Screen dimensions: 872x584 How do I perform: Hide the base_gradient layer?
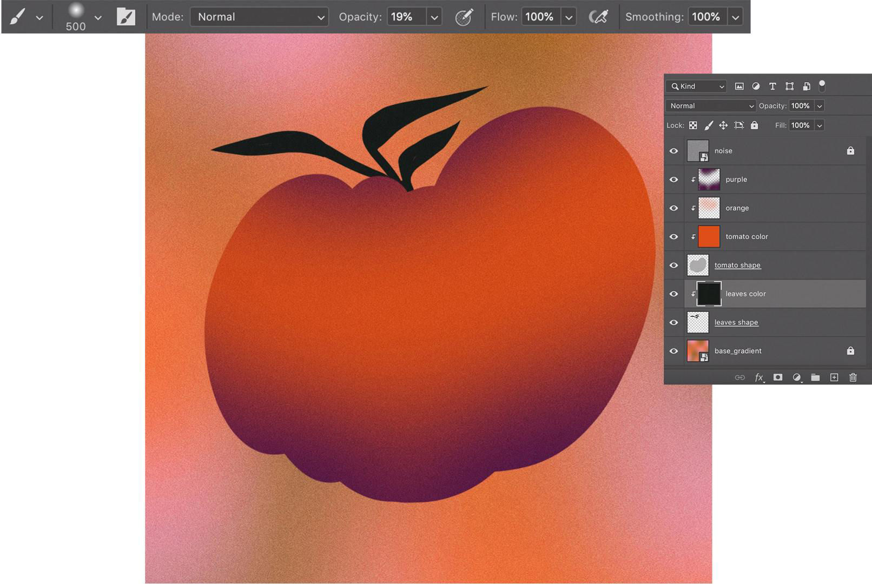point(673,351)
